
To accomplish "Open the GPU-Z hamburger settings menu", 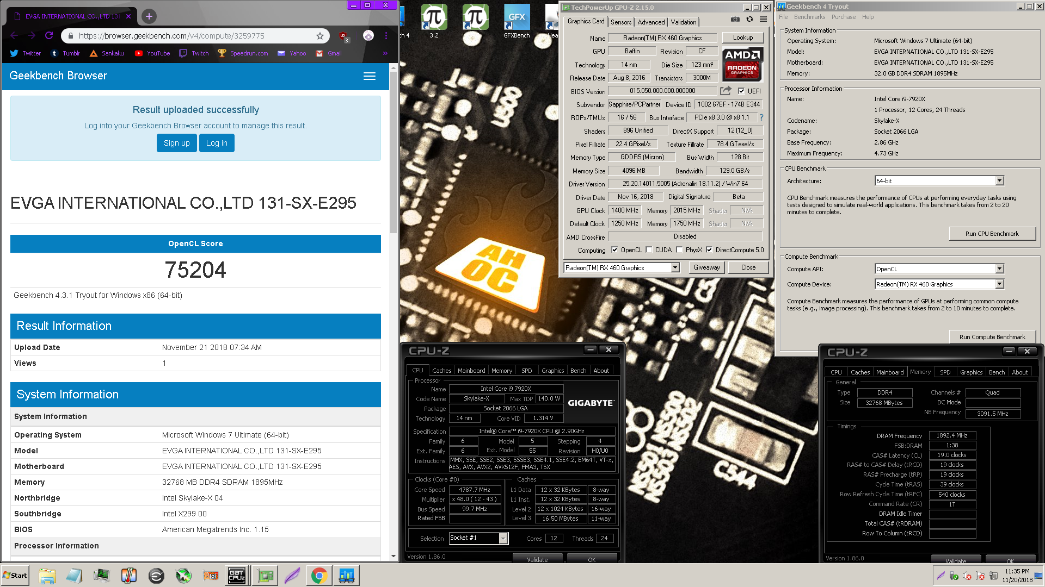I will 763,19.
